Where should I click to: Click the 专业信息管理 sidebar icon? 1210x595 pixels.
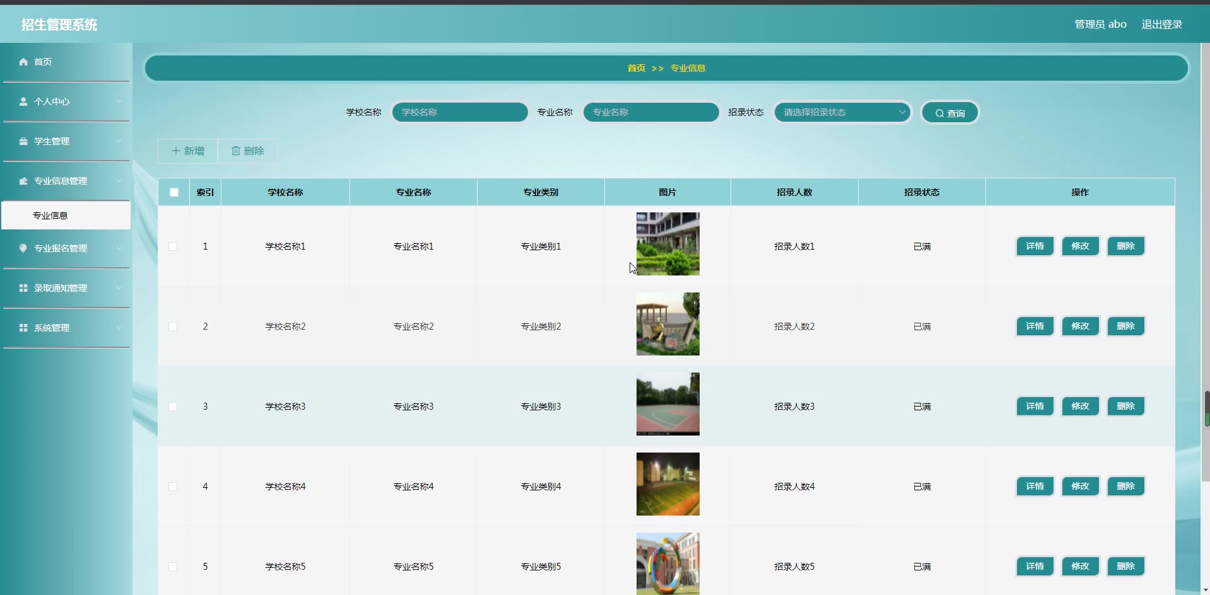23,181
